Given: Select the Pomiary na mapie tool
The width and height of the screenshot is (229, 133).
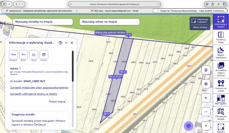Looking at the screenshot, I should pos(221,85).
